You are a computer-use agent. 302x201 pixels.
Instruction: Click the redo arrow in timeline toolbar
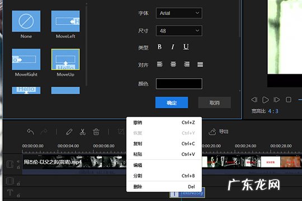click(x=44, y=132)
